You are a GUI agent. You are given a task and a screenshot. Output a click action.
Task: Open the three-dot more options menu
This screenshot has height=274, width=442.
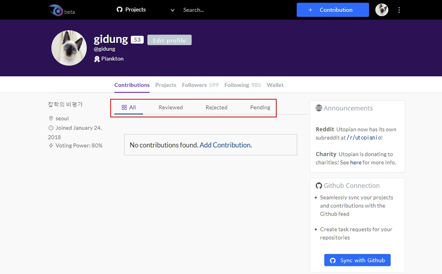coord(399,10)
